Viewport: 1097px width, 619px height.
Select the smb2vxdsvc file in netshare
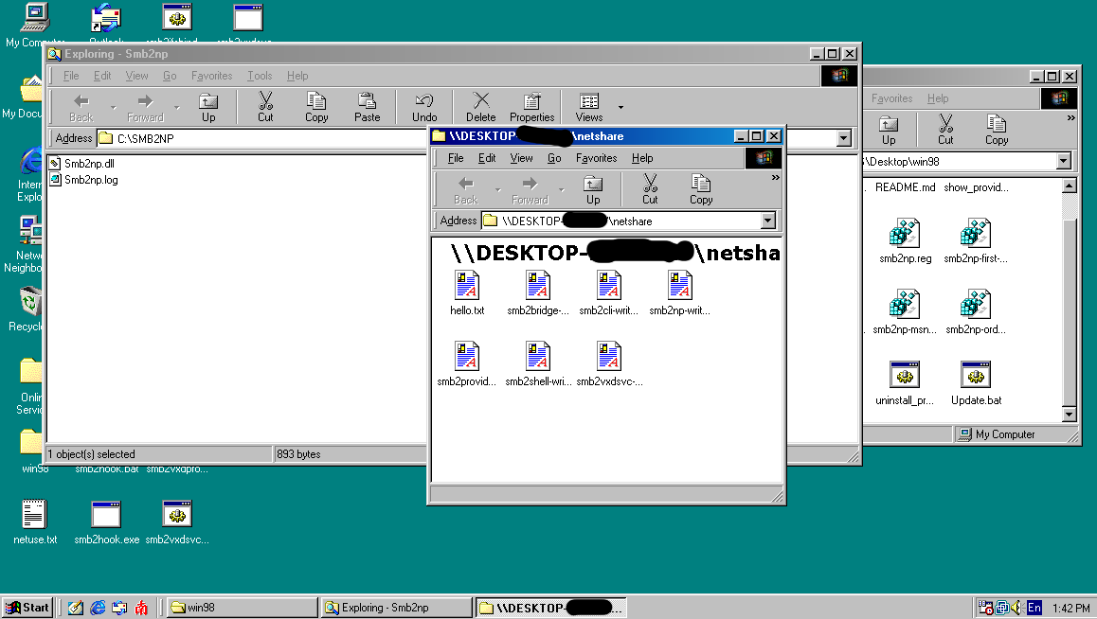609,364
